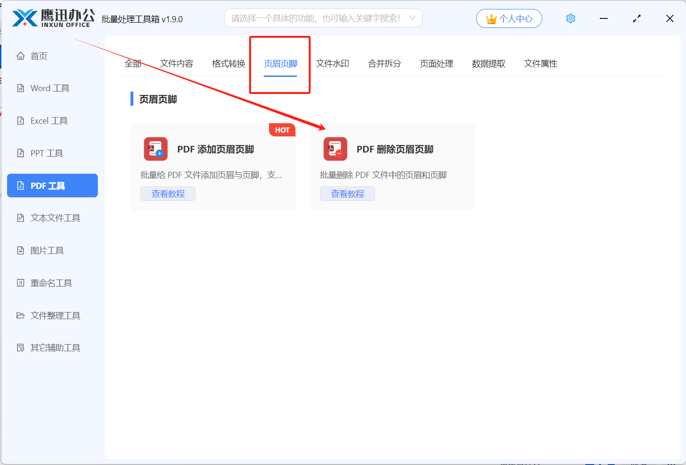Open the settings gear icon
Viewport: 686px width, 465px height.
pos(570,18)
